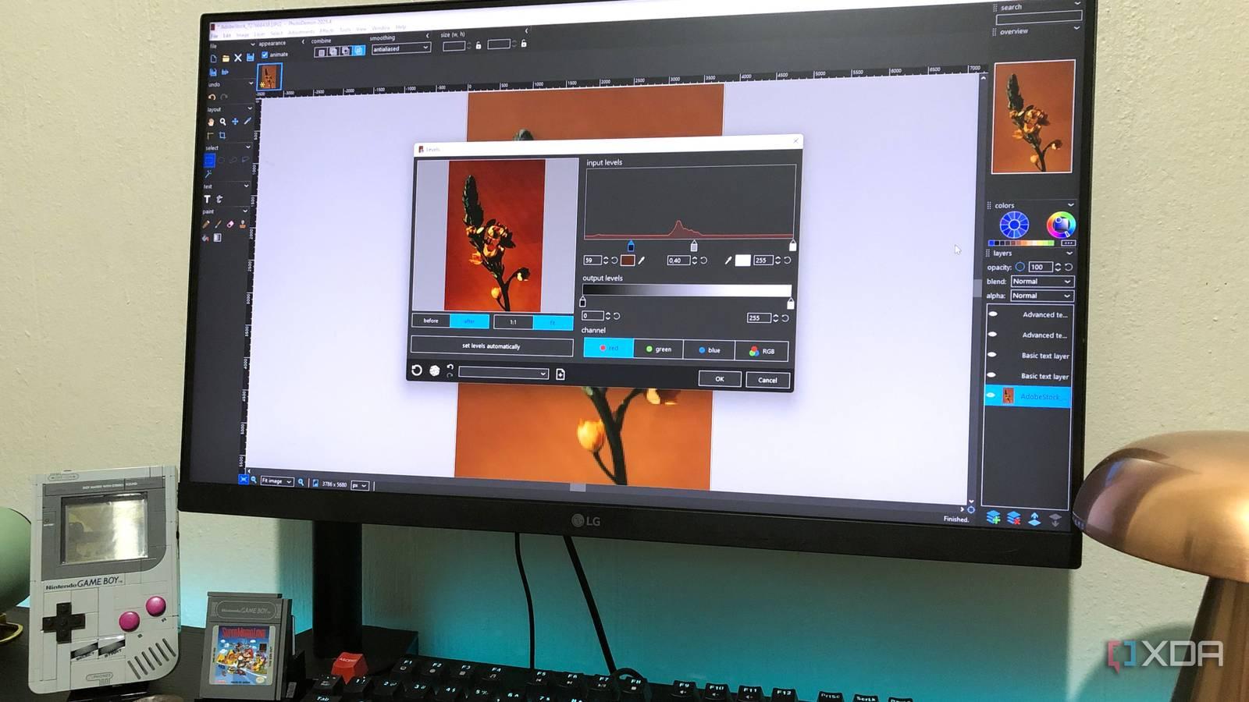The width and height of the screenshot is (1249, 702).
Task: Click the white highlight color swatch
Action: coord(742,261)
